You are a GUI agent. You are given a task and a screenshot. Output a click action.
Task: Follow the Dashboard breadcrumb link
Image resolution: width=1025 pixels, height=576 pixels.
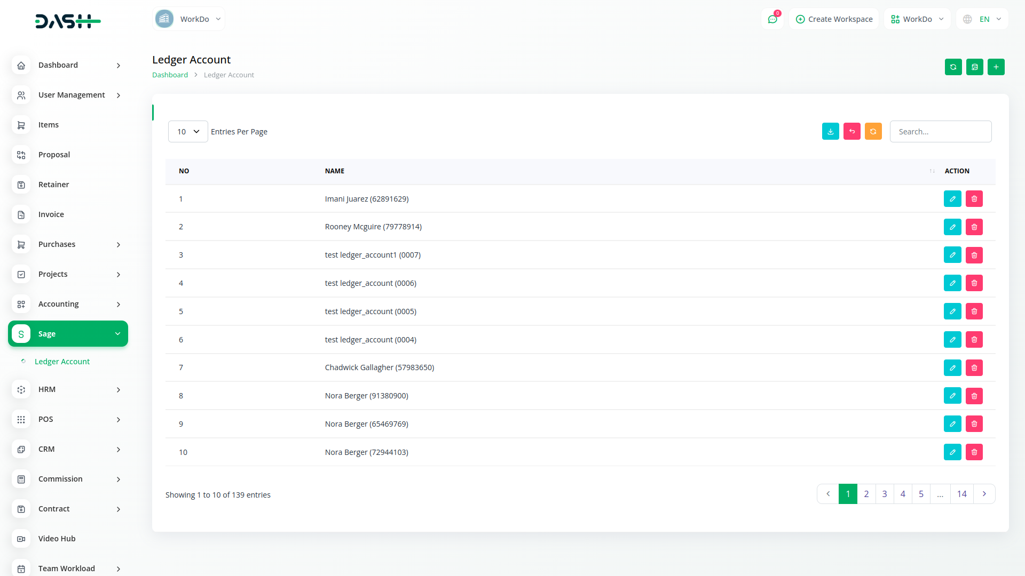click(170, 75)
